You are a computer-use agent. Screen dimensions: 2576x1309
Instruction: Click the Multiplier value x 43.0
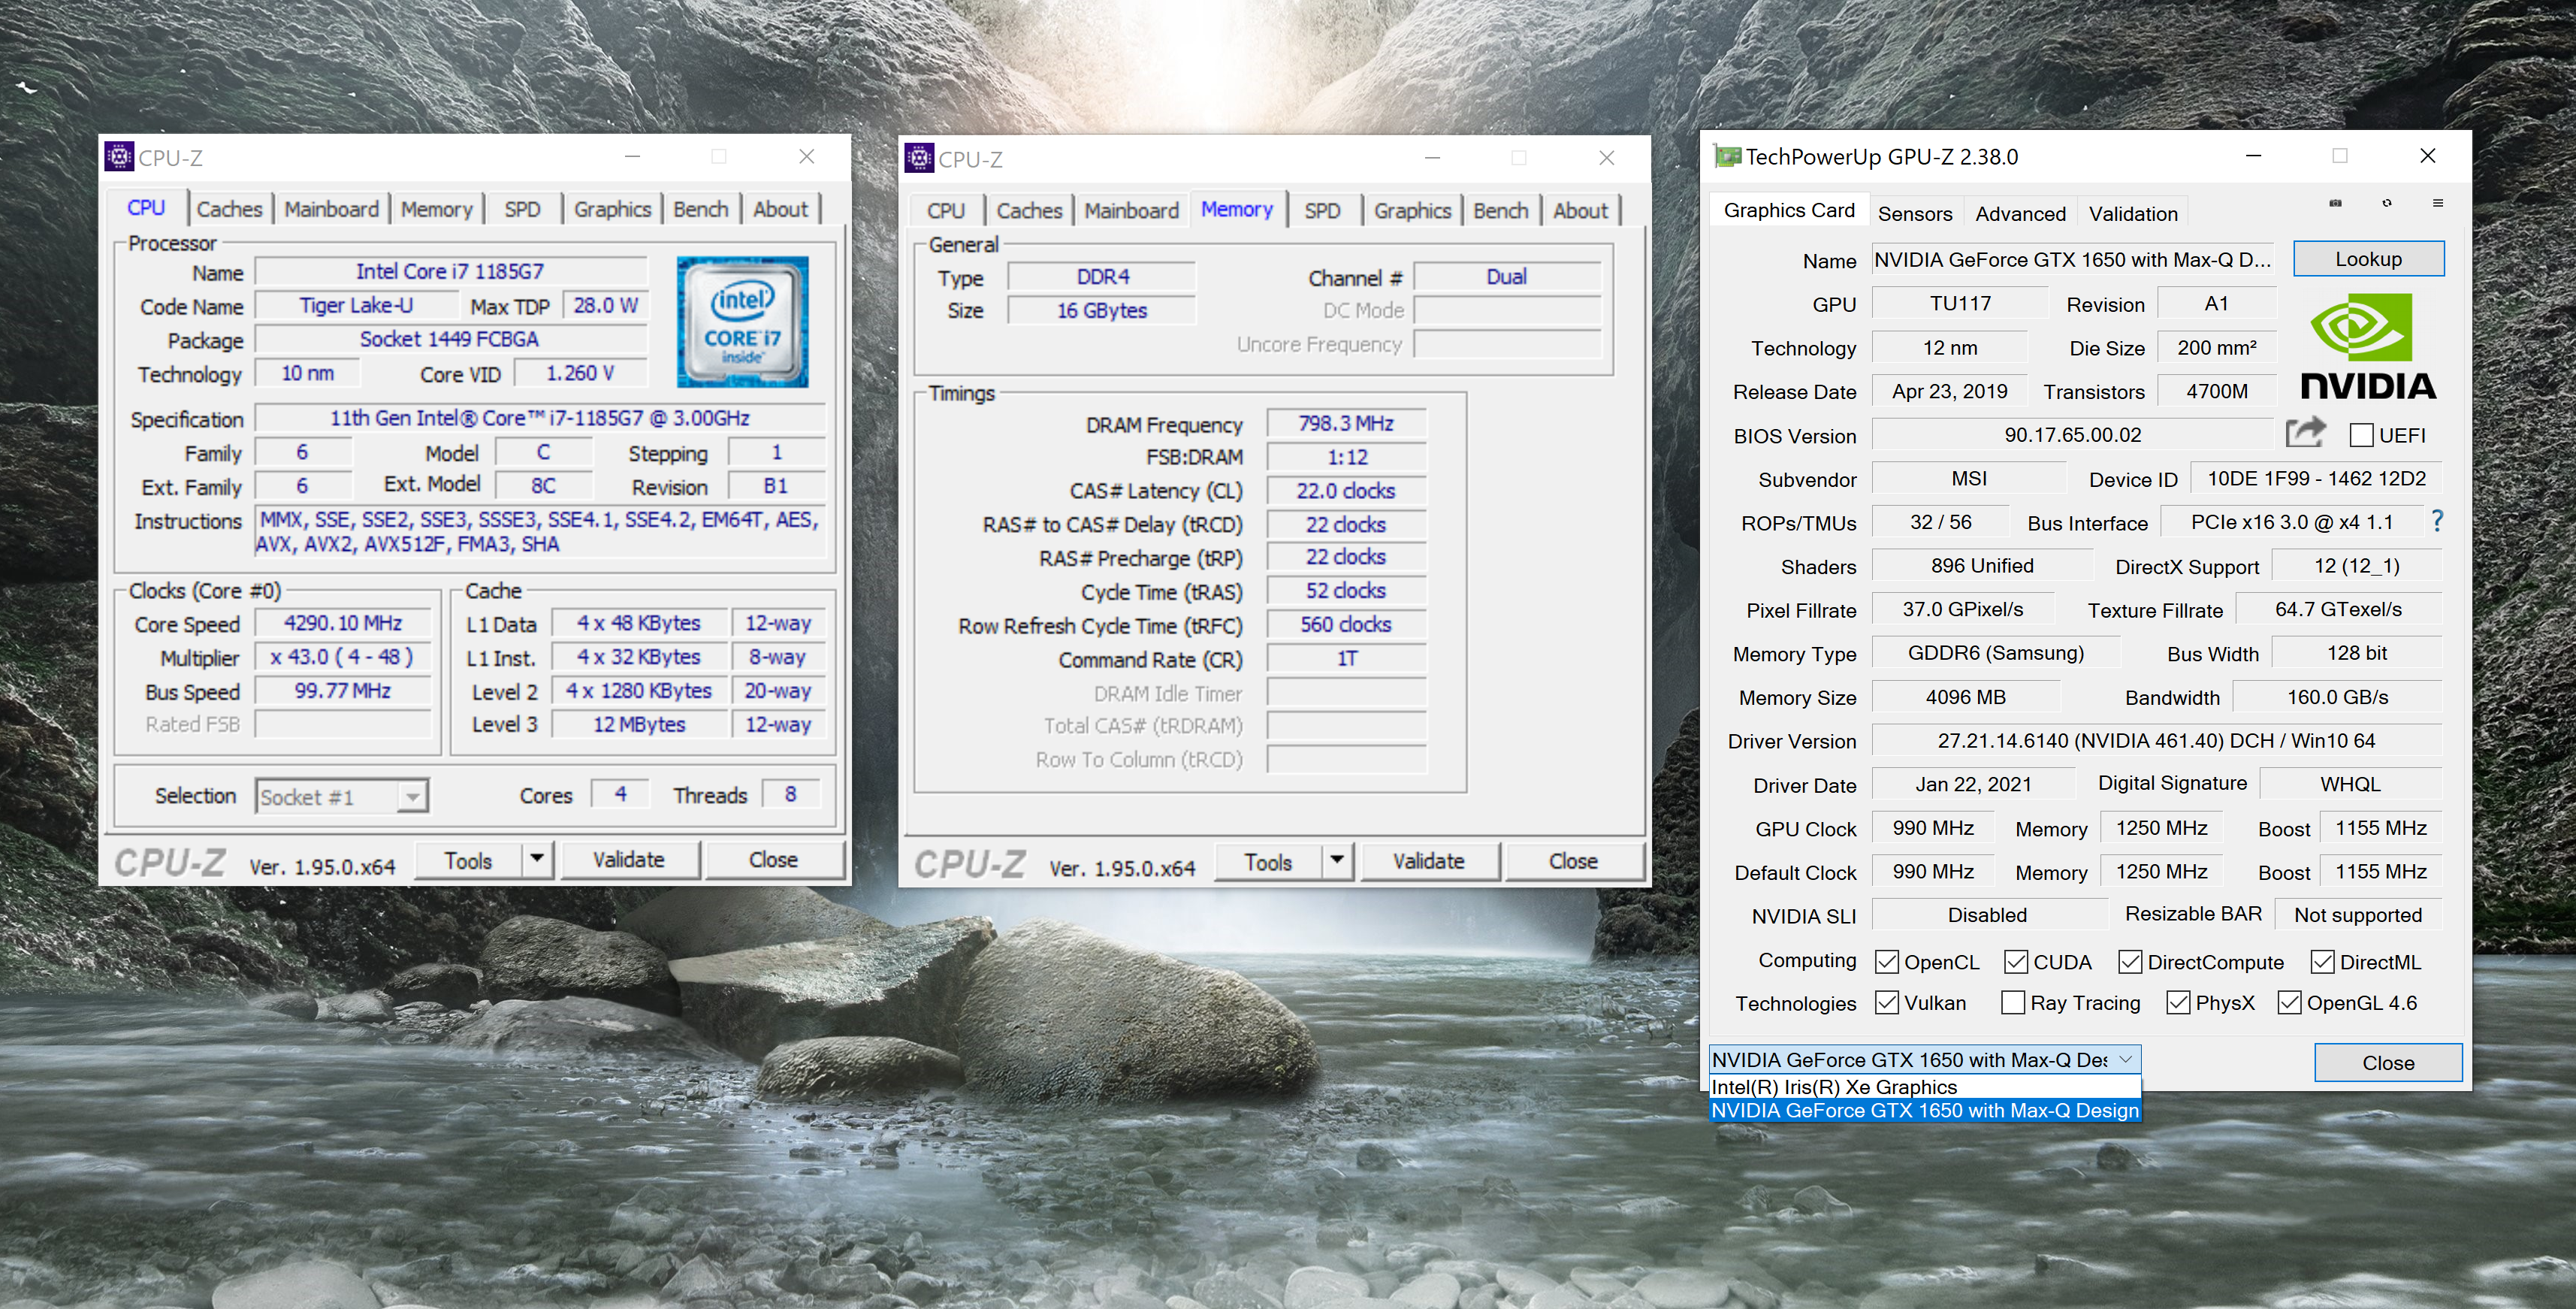[342, 657]
